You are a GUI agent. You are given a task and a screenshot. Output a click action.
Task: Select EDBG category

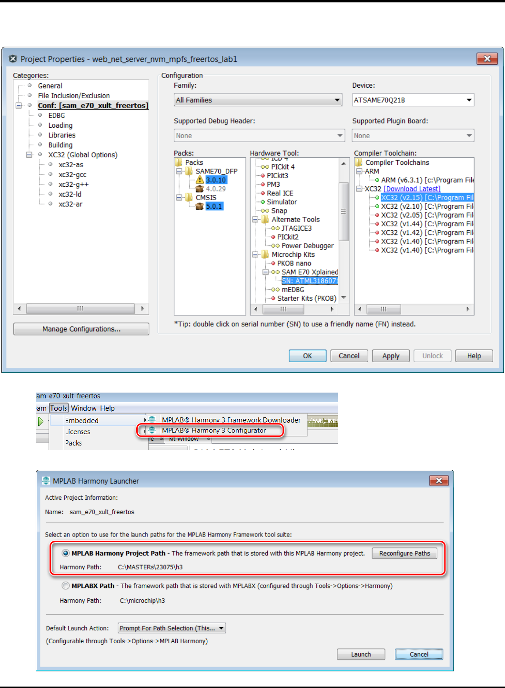click(x=56, y=115)
